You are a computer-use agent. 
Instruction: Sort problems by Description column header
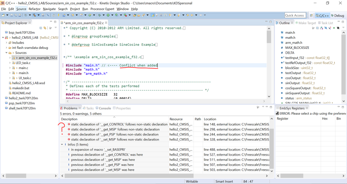pyautogui.click(x=114, y=119)
